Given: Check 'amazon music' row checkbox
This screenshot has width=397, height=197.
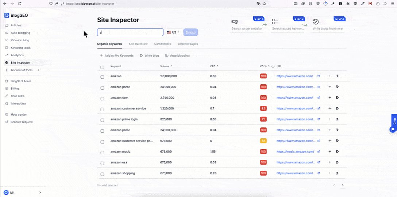Looking at the screenshot, I should pos(102,152).
